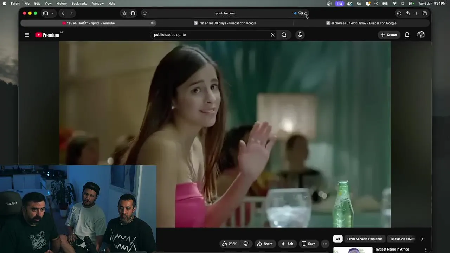Open the Create menu button
The width and height of the screenshot is (450, 253).
(389, 35)
